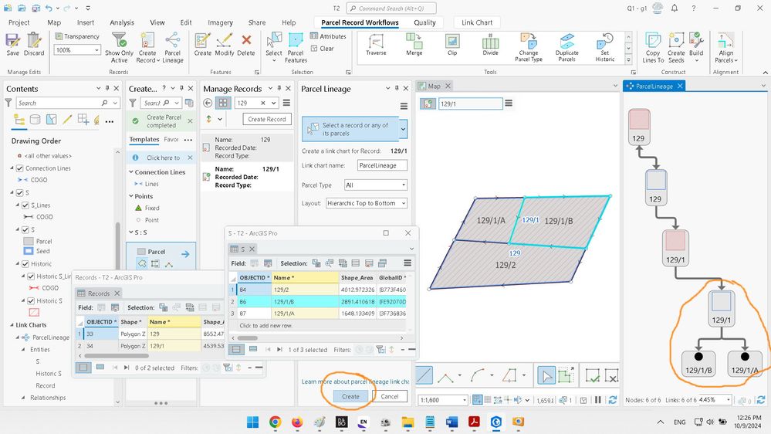The image size is (771, 434).
Task: Click the Link chart name field
Action: pyautogui.click(x=381, y=165)
